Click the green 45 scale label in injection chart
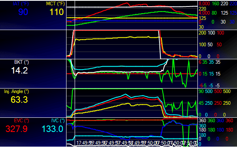237x147 pixels. [x=201, y=103]
